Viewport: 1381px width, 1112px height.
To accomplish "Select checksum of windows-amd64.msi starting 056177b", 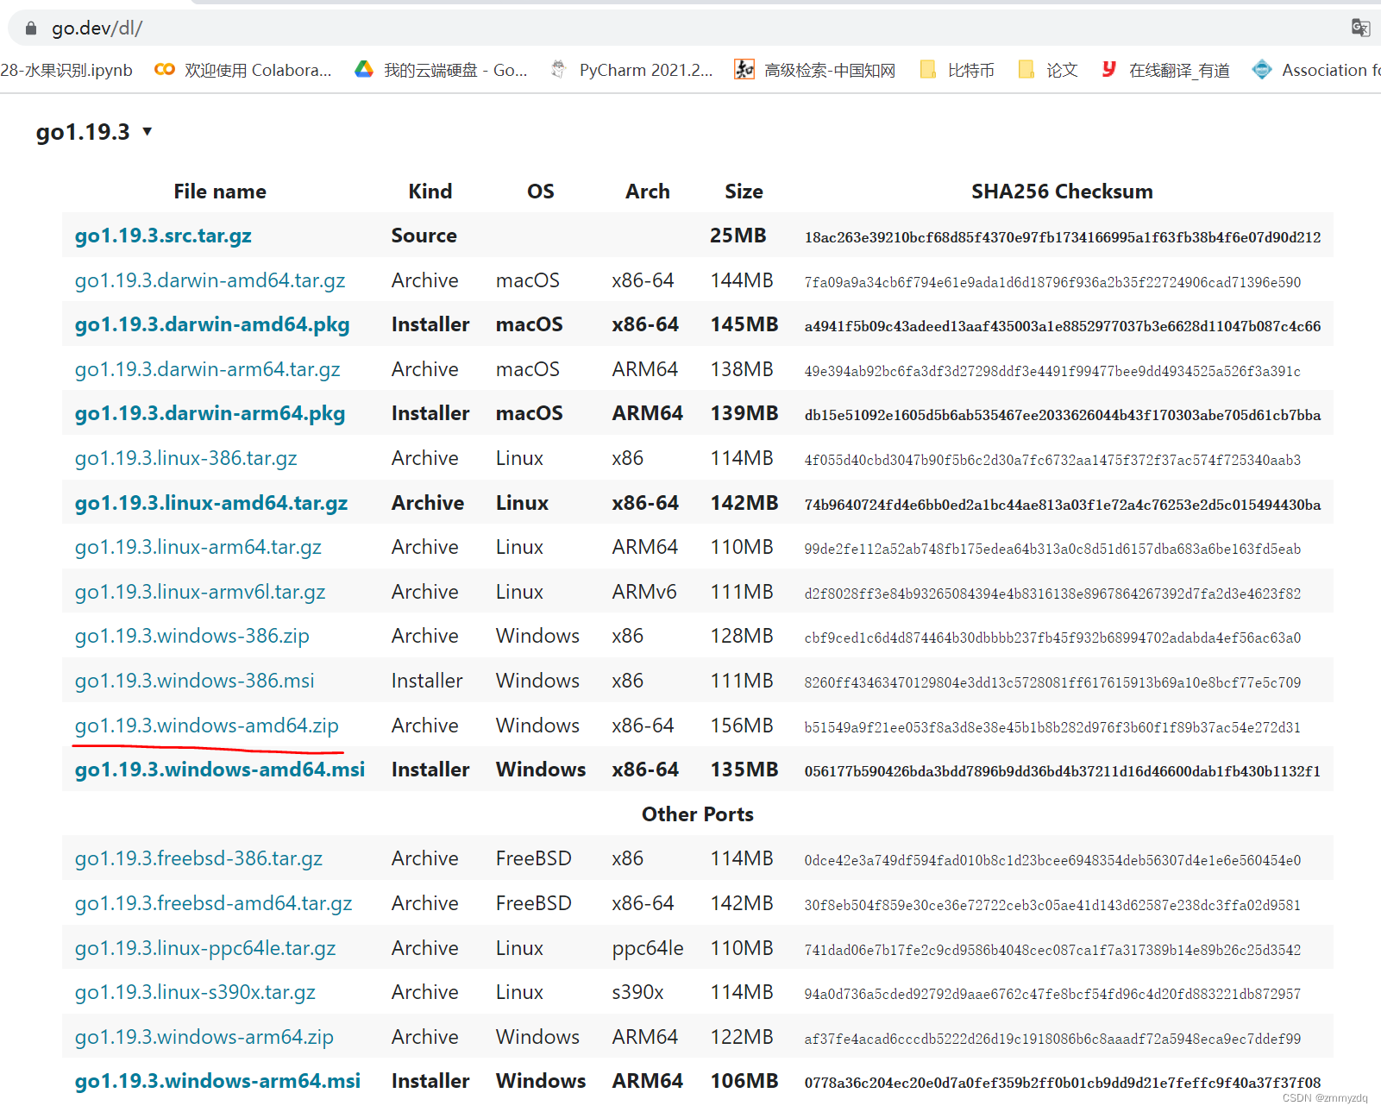I will tap(1062, 771).
